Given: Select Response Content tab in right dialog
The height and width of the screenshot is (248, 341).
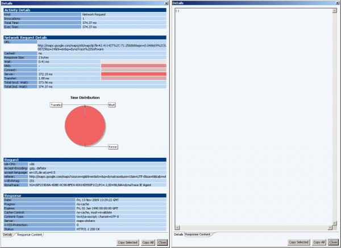Looking at the screenshot, I should click(x=198, y=234).
